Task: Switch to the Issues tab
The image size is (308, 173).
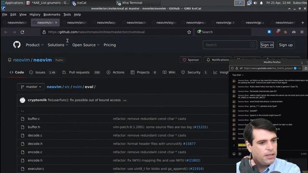Action: click(x=42, y=73)
